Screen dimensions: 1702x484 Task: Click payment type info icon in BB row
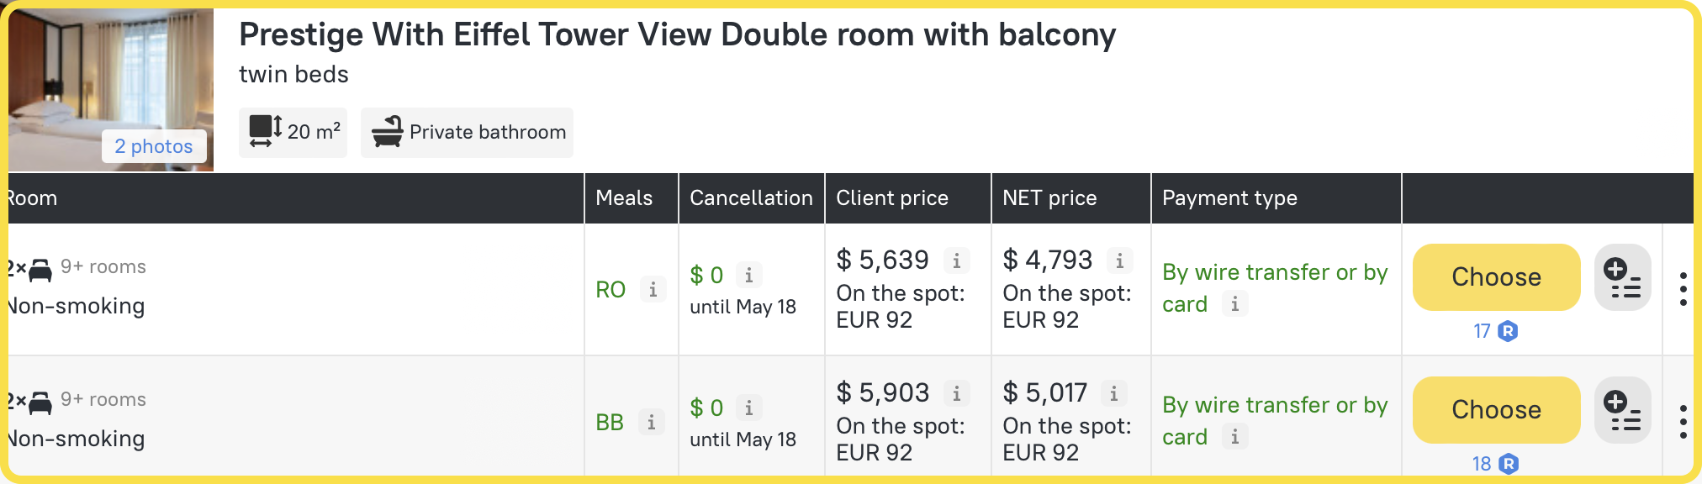point(1234,437)
